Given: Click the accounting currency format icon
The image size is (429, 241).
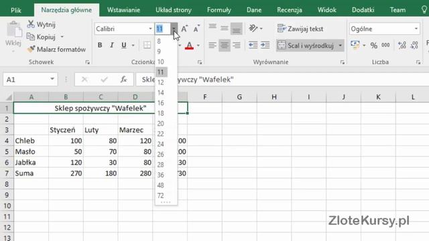Looking at the screenshot, I should point(355,45).
